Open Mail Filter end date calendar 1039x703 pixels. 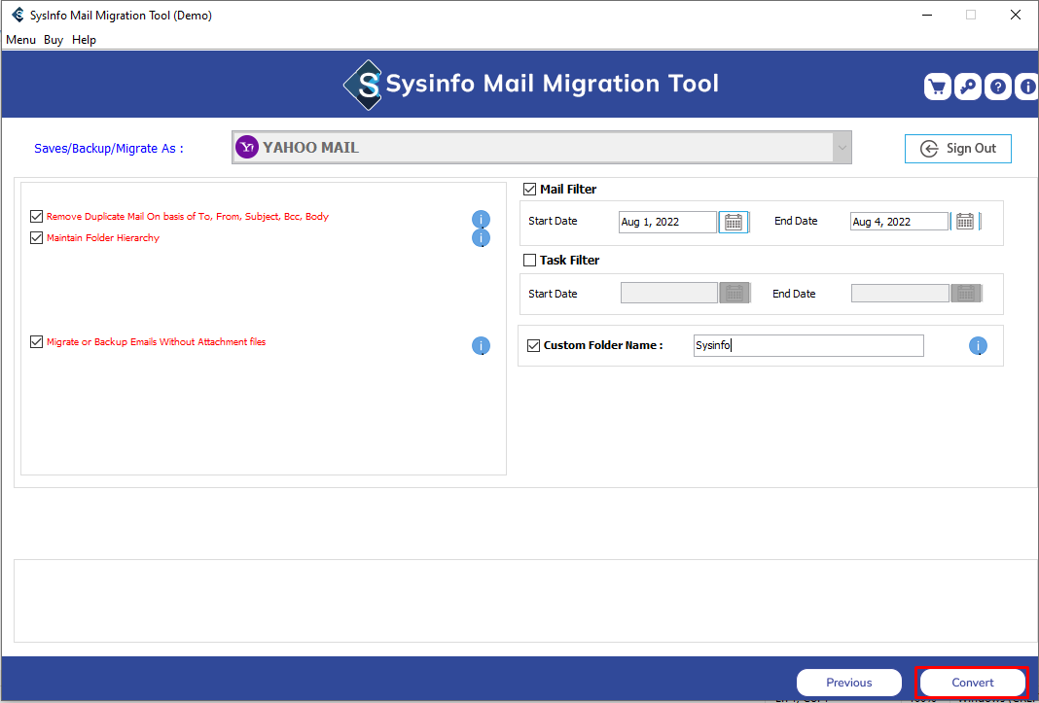pos(964,222)
